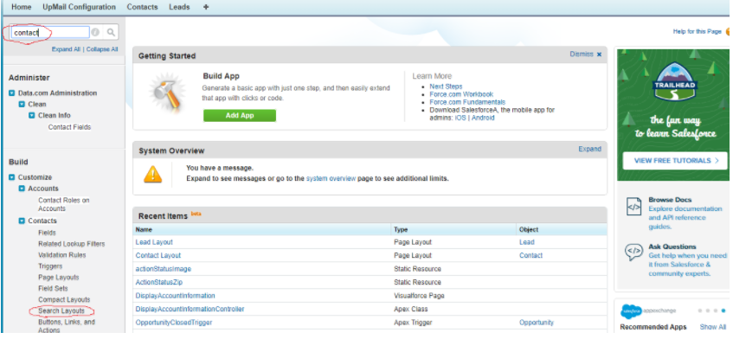Image resolution: width=733 pixels, height=339 pixels.
Task: Expand the System Overview panel
Action: coord(590,149)
